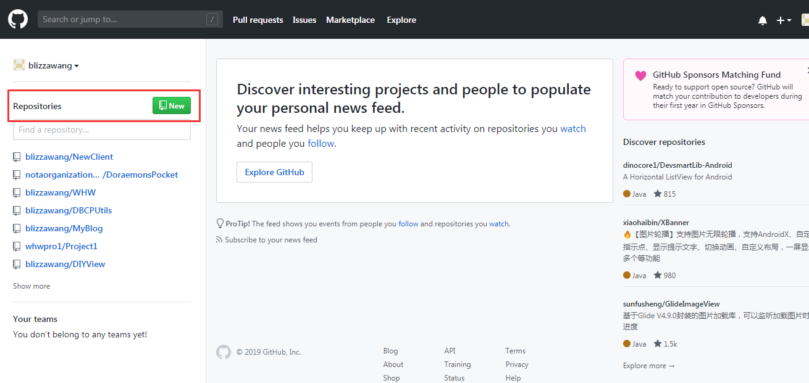Viewport: 809px width, 383px height.
Task: Open Explore in the header
Action: click(x=401, y=20)
